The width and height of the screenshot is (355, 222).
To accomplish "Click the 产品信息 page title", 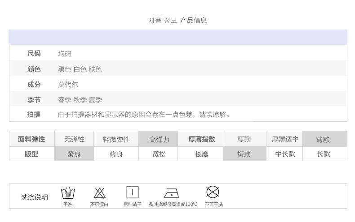I will [x=194, y=20].
